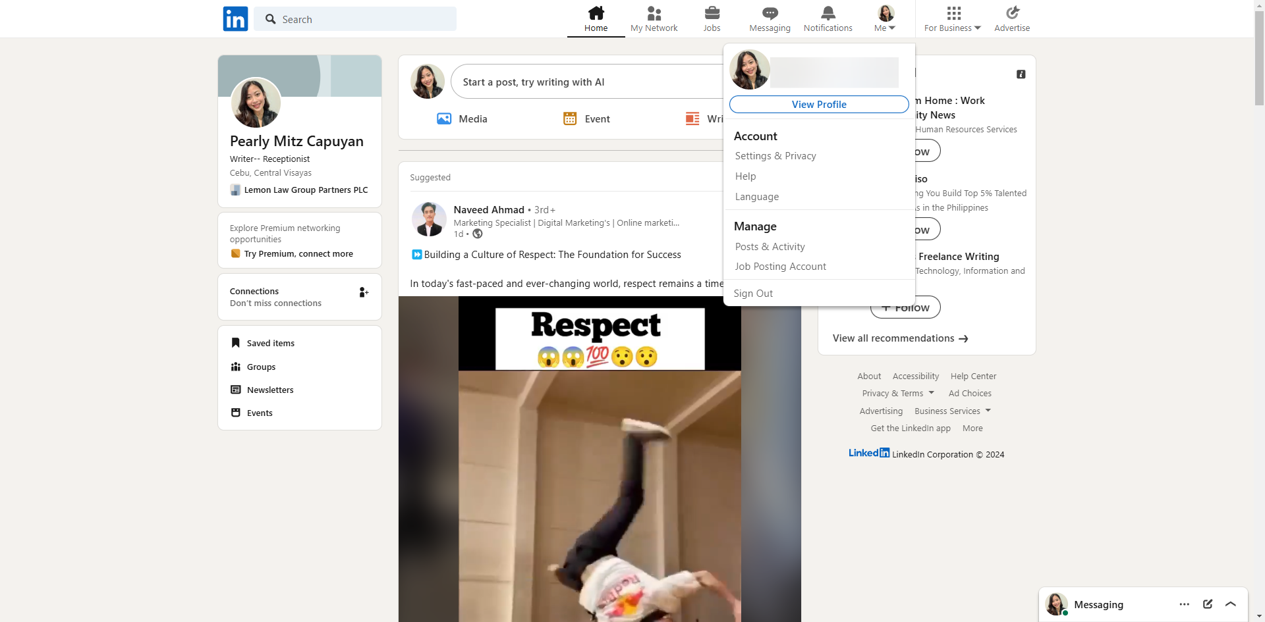
Task: Expand the Messaging panel chevron
Action: pyautogui.click(x=1231, y=604)
